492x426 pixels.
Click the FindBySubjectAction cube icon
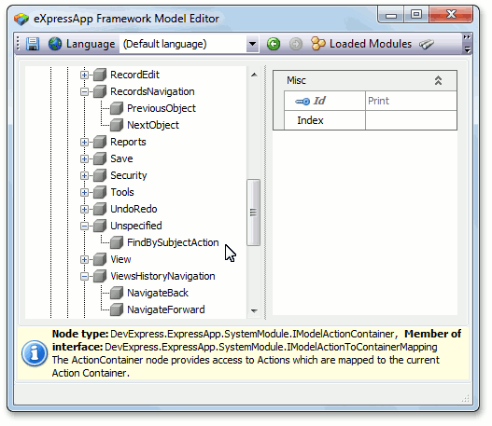coord(117,242)
